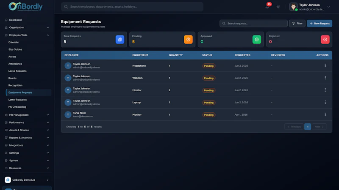Click the New Request button
This screenshot has height=190, width=339.
320,24
